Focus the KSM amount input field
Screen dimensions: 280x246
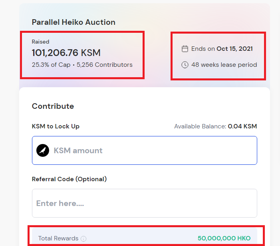point(145,150)
